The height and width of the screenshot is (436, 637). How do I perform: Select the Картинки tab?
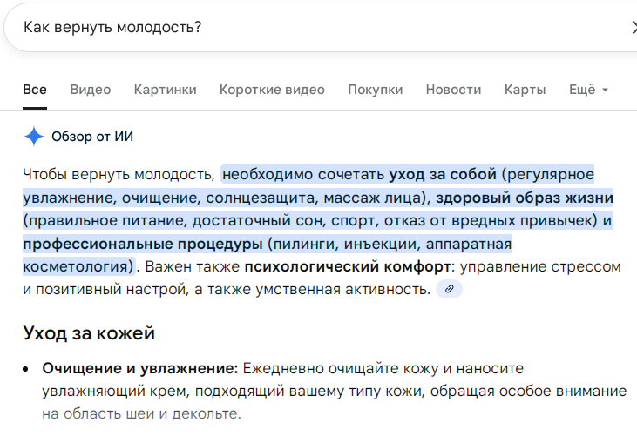165,90
